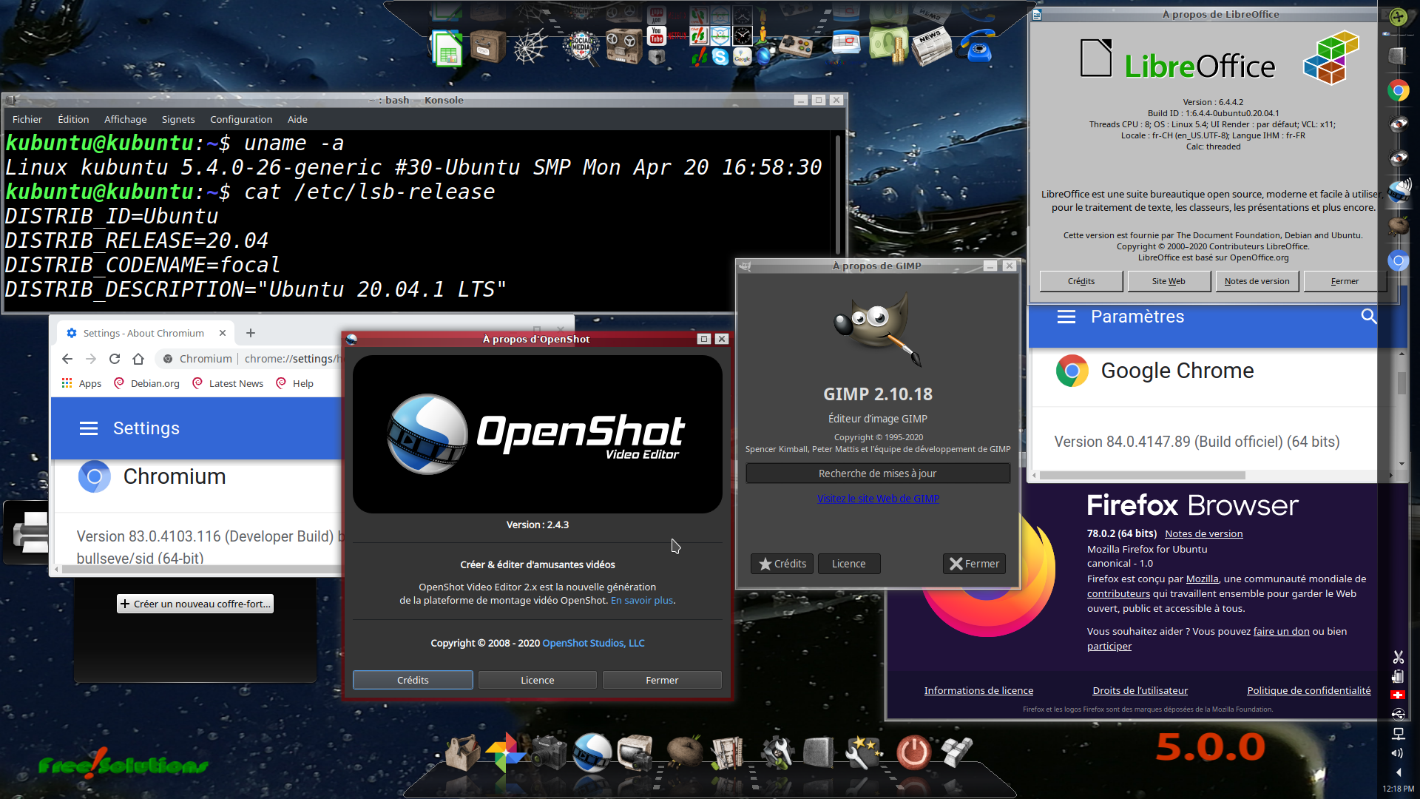Open the Chrome Paramètres hamburger menu

pos(1066,317)
